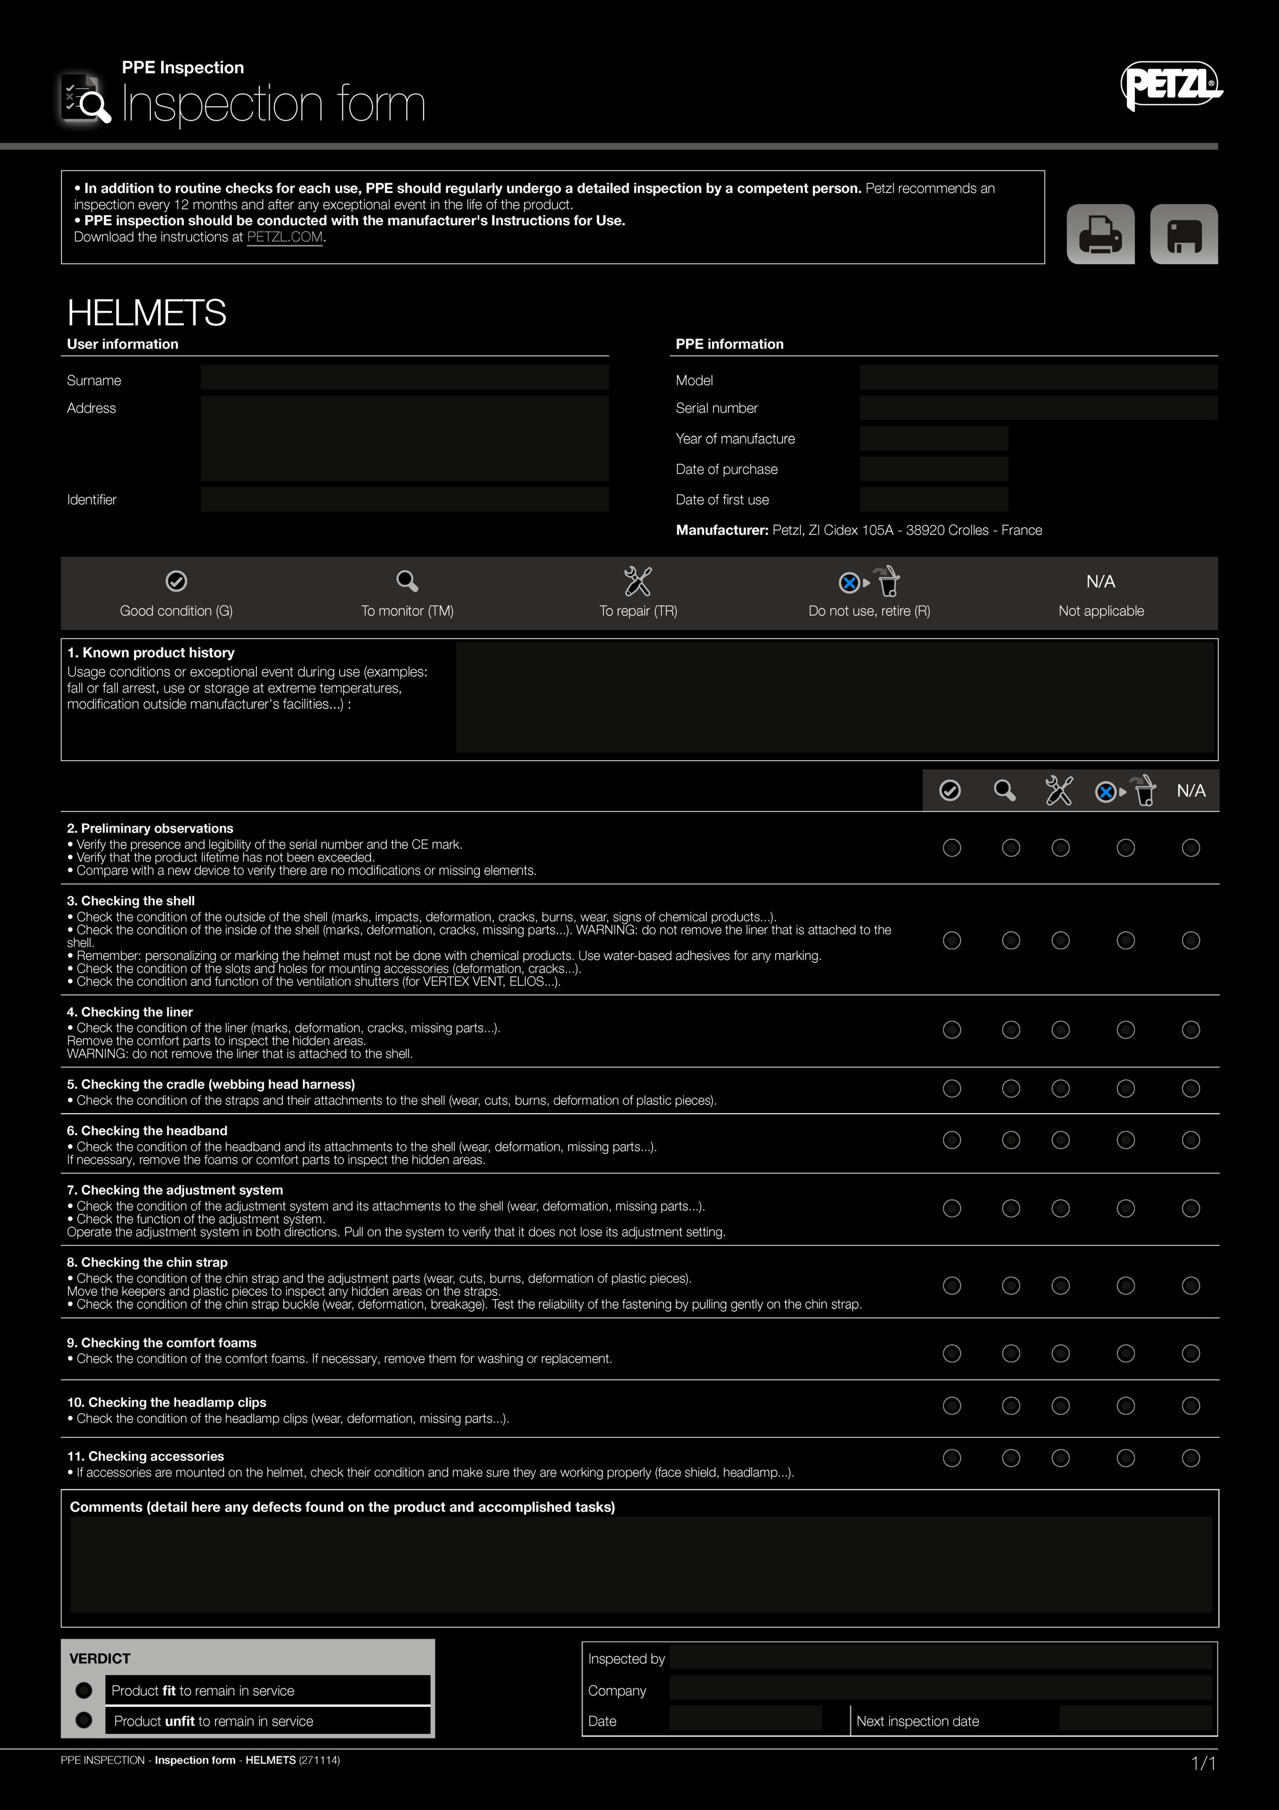Click the save floppy disk icon

[x=1184, y=234]
